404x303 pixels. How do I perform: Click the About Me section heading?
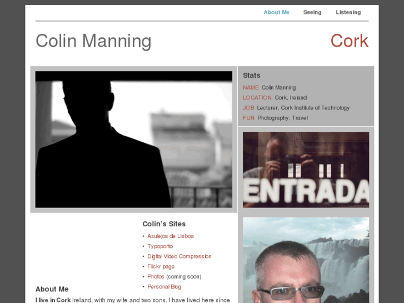(52, 289)
